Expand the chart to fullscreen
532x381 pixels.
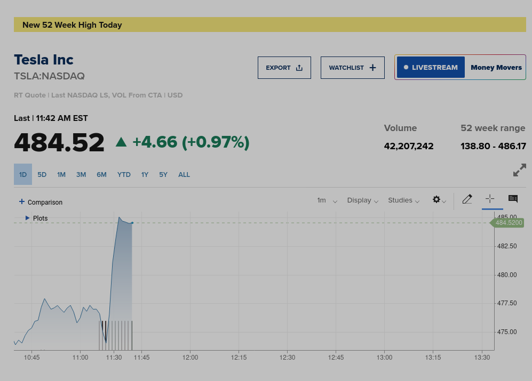click(519, 170)
